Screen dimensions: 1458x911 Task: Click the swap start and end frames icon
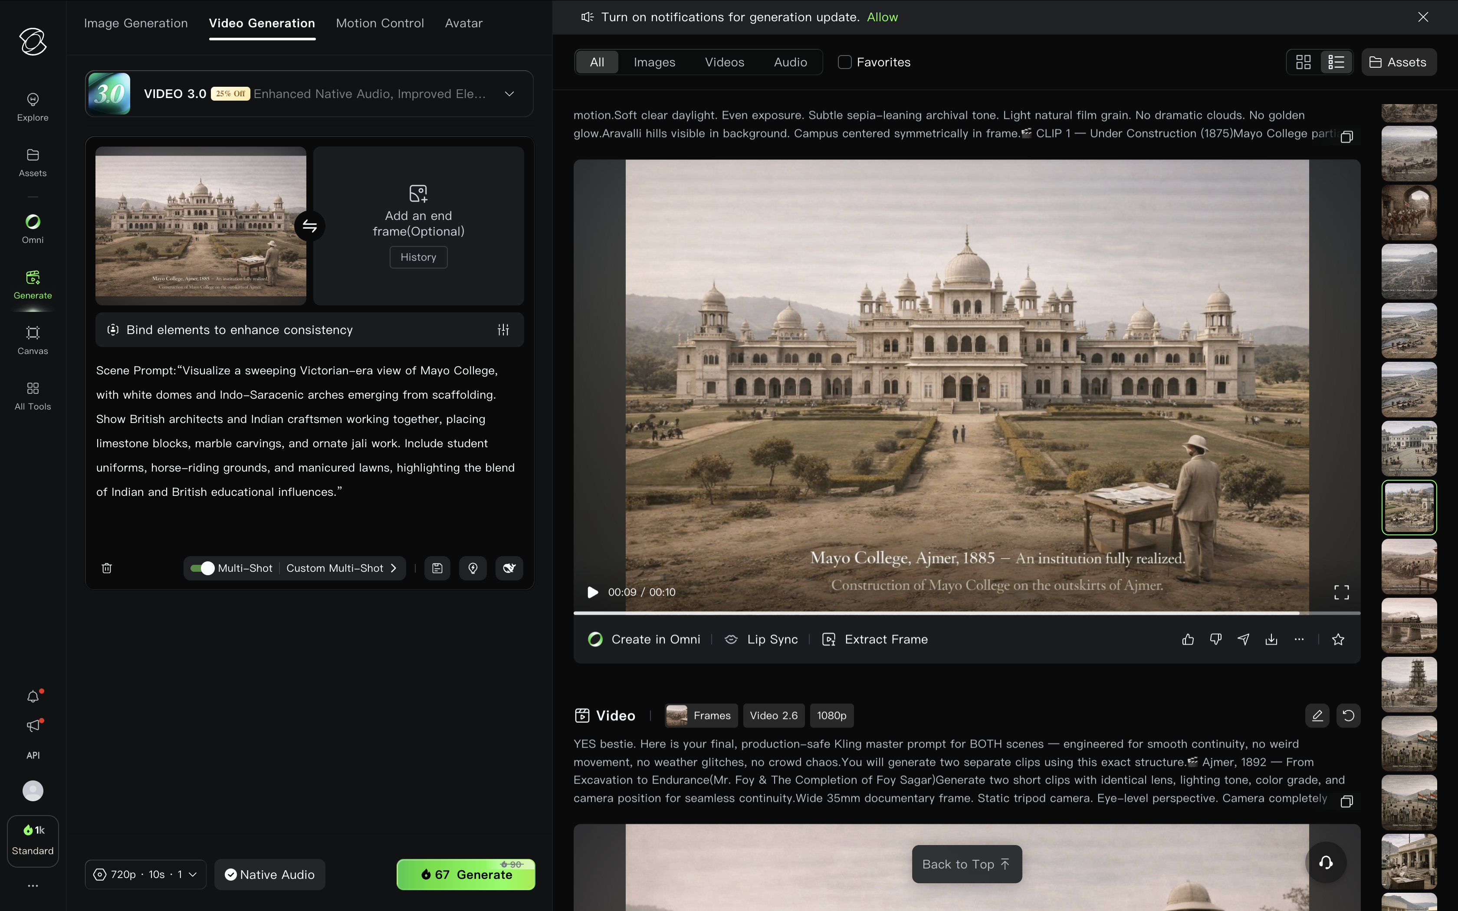(x=310, y=226)
